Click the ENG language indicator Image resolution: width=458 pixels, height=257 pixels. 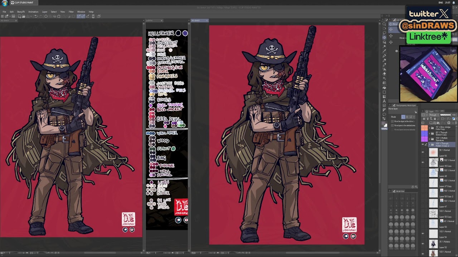coord(440,2)
